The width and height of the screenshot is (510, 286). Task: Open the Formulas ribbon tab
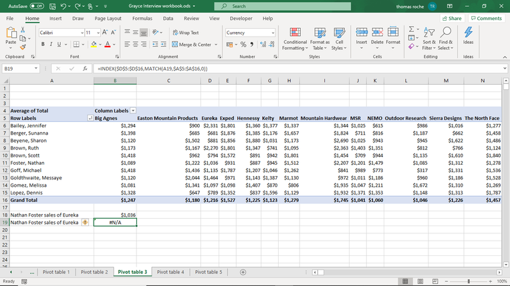click(x=142, y=19)
